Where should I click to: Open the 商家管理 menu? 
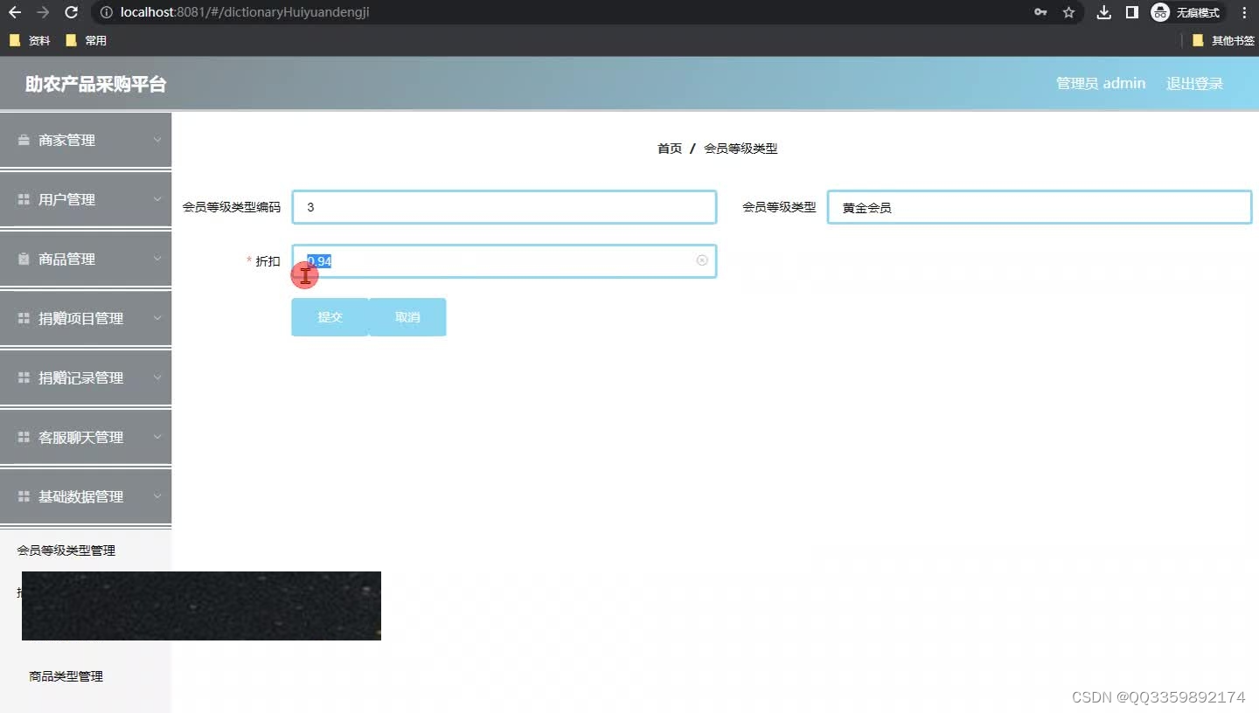coord(86,140)
